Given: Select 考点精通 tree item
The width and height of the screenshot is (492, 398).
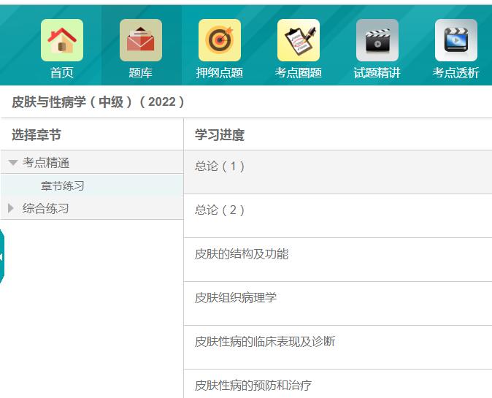Looking at the screenshot, I should tap(46, 163).
